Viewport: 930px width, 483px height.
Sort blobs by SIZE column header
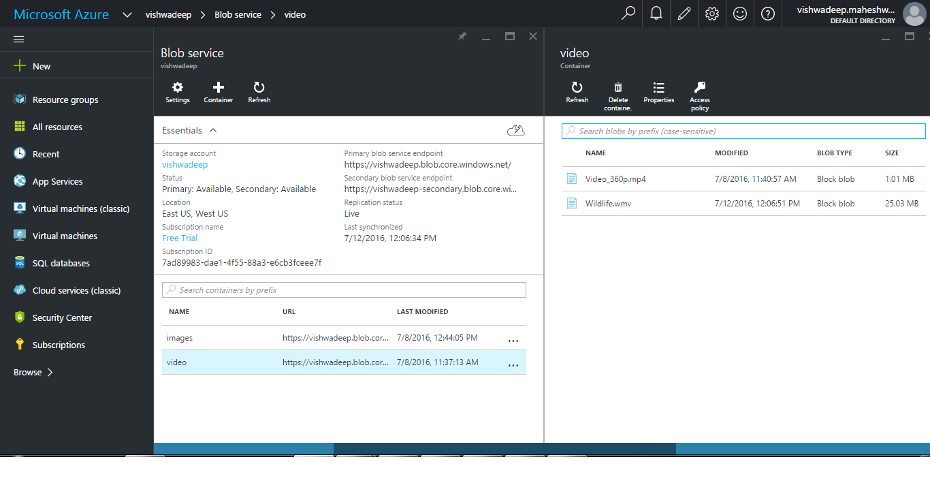[891, 153]
